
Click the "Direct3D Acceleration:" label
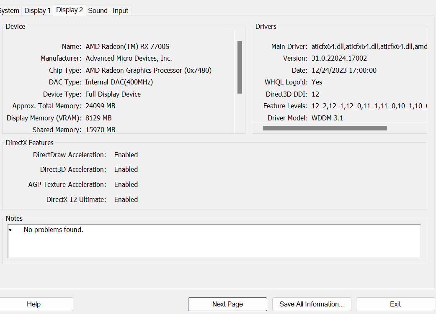73,169
